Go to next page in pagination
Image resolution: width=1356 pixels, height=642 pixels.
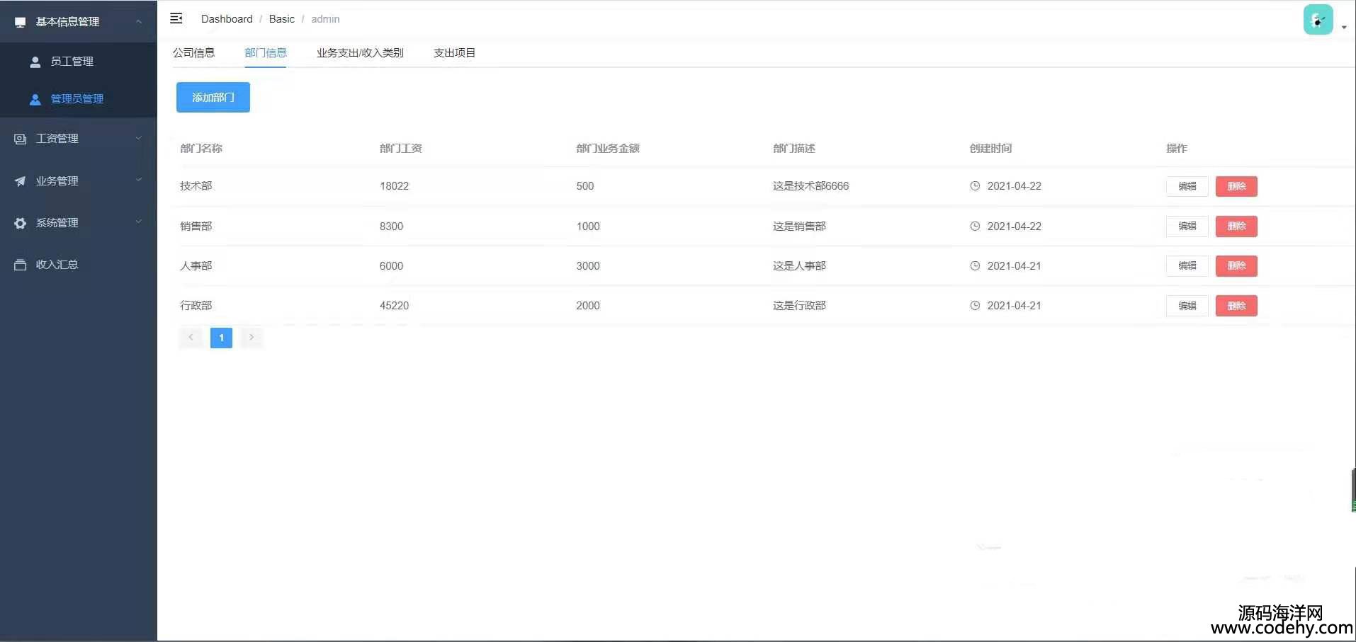point(252,338)
